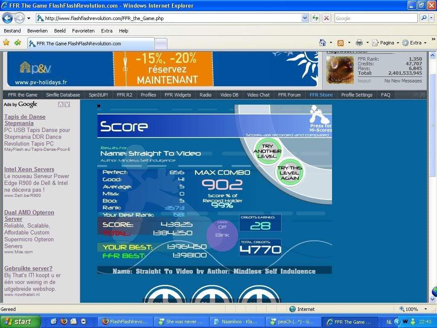The image size is (437, 328).
Task: Click the RSS feeds icon
Action: [341, 43]
